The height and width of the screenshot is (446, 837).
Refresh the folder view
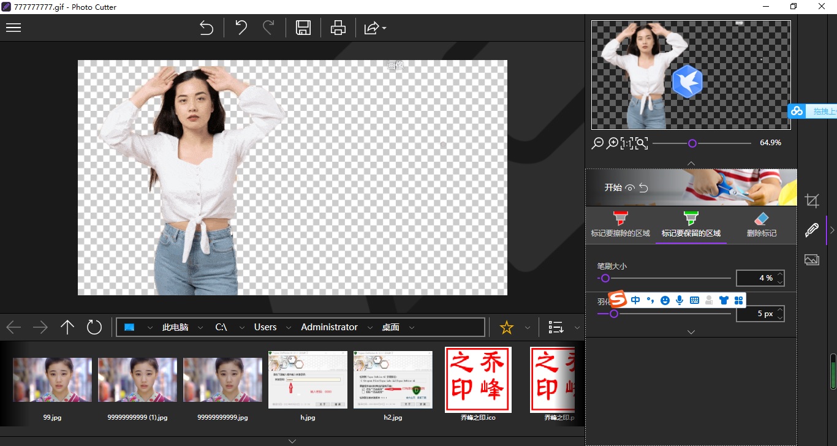coord(94,327)
